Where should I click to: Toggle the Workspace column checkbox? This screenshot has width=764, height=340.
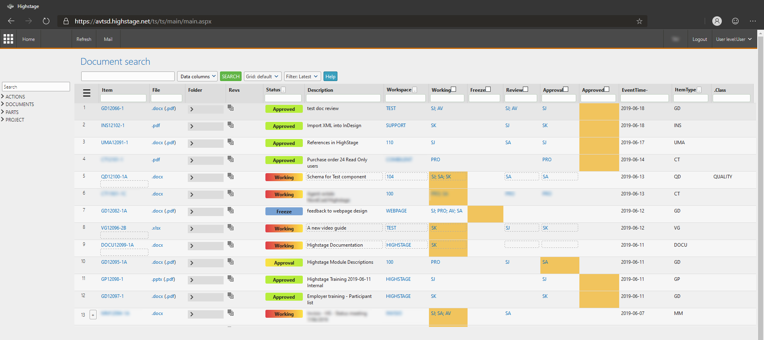[415, 90]
